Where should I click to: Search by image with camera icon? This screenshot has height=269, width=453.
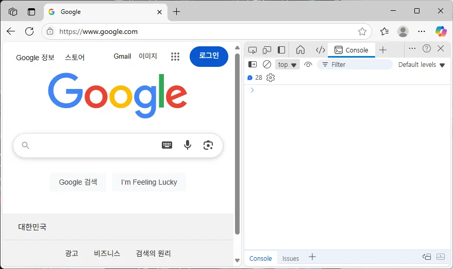point(208,145)
